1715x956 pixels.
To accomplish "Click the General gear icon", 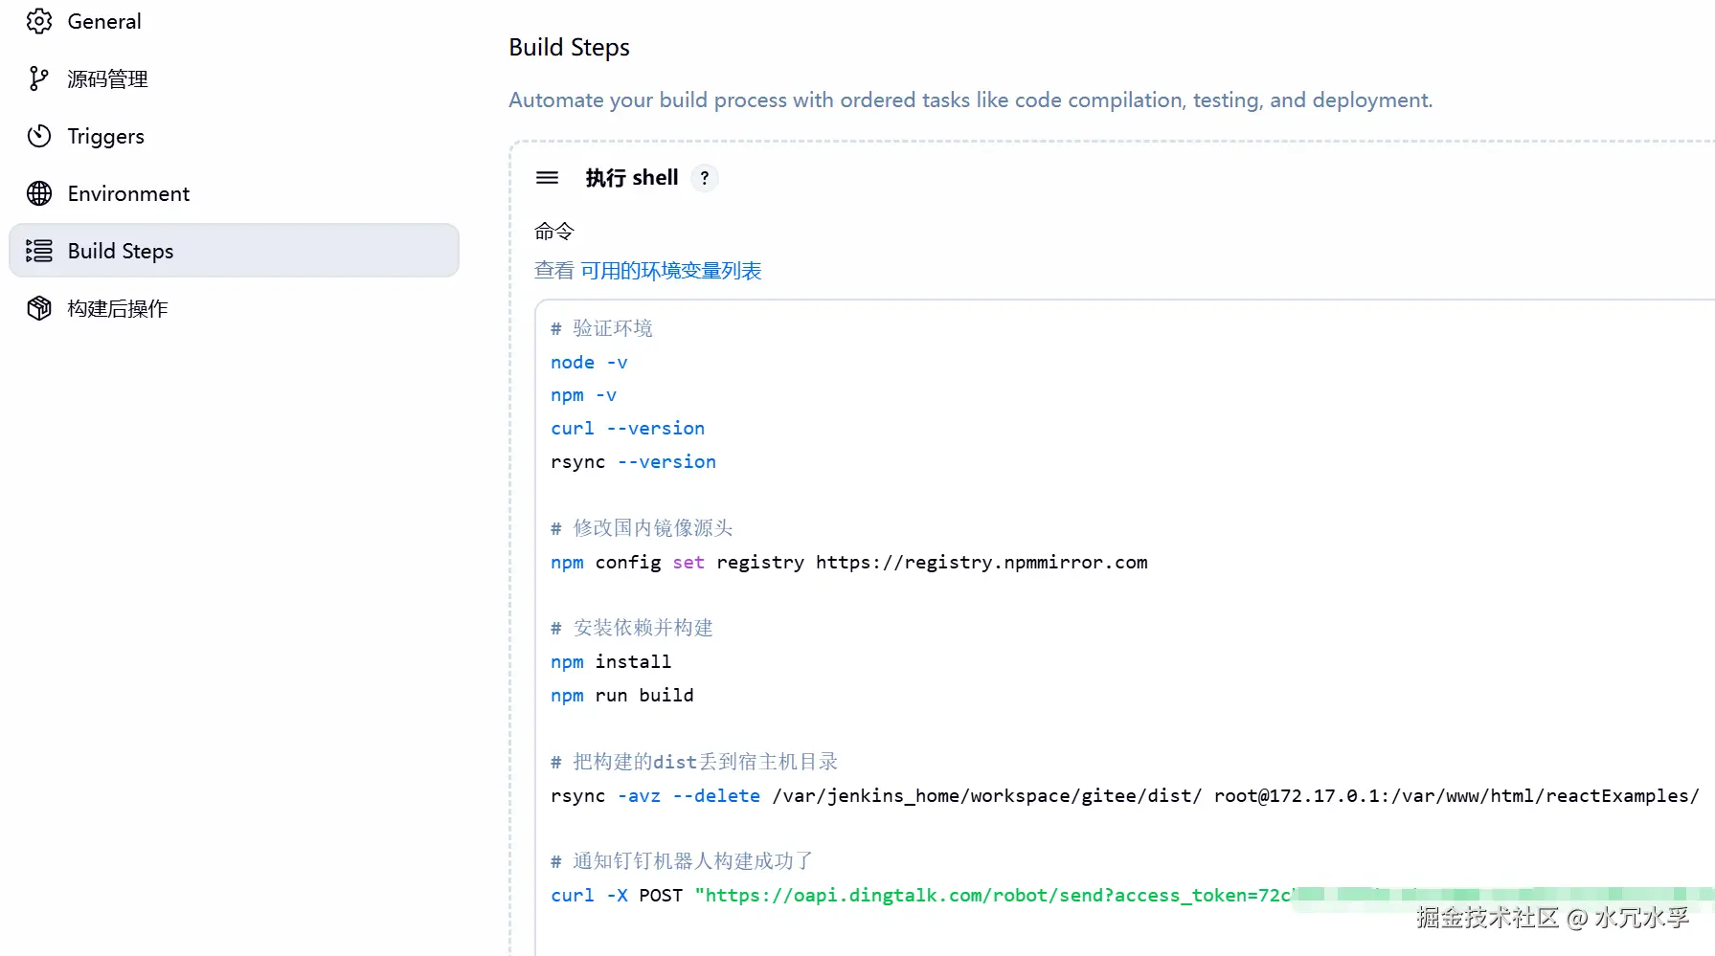I will [39, 21].
